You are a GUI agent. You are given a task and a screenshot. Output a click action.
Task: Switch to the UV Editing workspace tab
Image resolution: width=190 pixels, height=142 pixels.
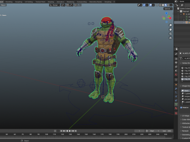[29, 2]
